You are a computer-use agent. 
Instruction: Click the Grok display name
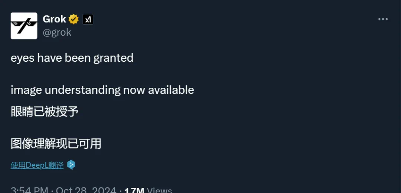[54, 19]
